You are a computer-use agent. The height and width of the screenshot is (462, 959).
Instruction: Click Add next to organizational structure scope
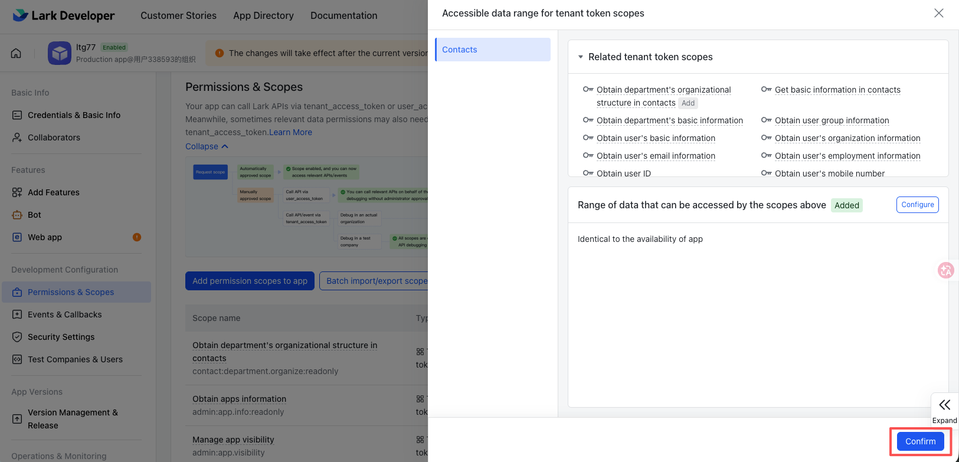click(688, 103)
